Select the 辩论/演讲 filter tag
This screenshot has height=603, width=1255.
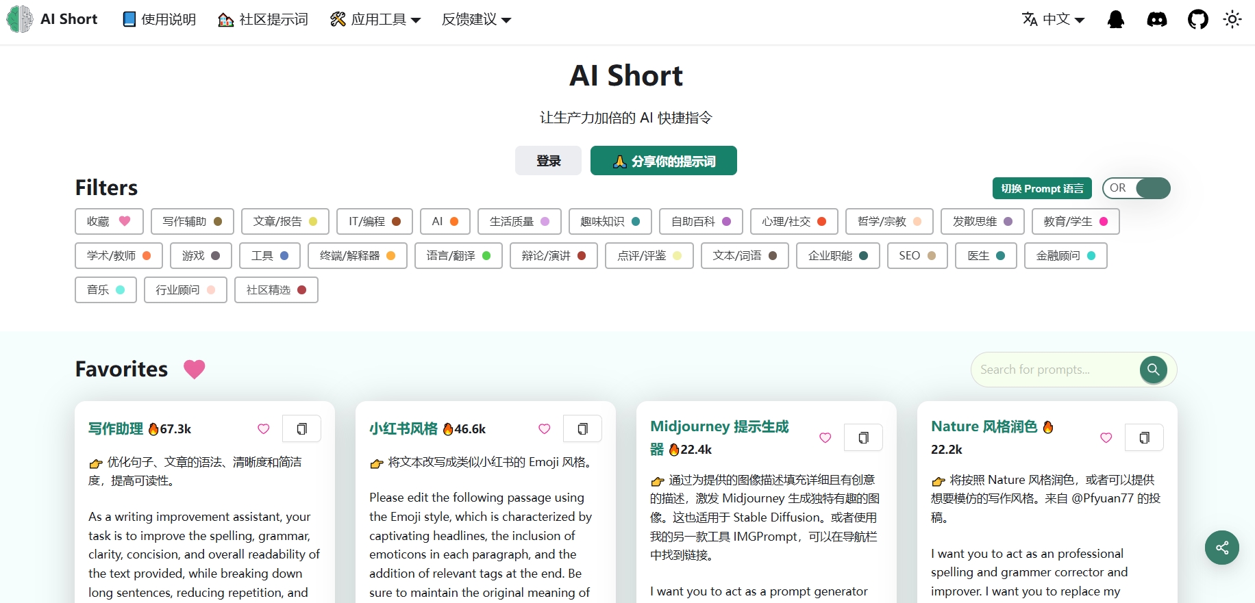tap(554, 255)
